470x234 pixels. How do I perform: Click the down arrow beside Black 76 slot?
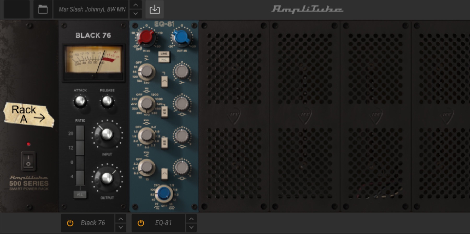pyautogui.click(x=121, y=227)
